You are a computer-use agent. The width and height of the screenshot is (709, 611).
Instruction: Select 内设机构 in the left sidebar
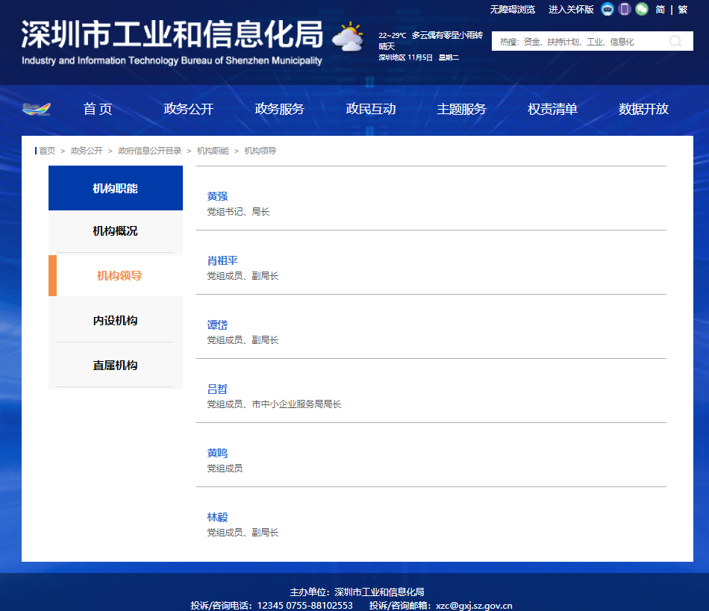tap(116, 321)
